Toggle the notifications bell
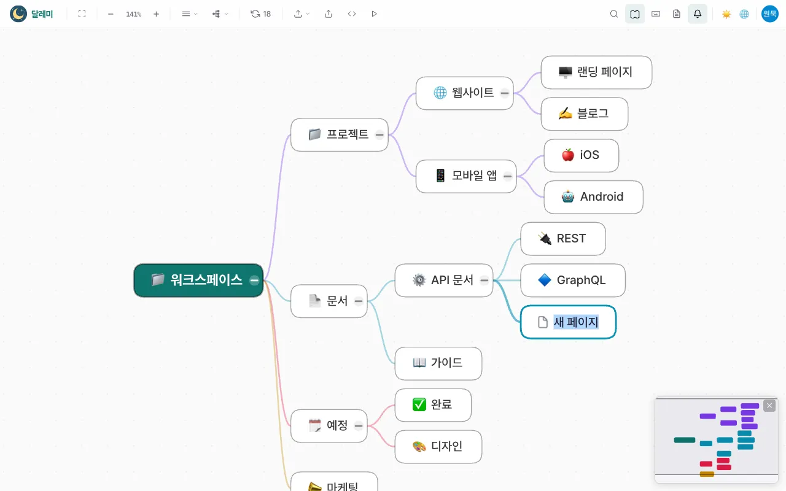Viewport: 786px width, 491px height. 698,14
